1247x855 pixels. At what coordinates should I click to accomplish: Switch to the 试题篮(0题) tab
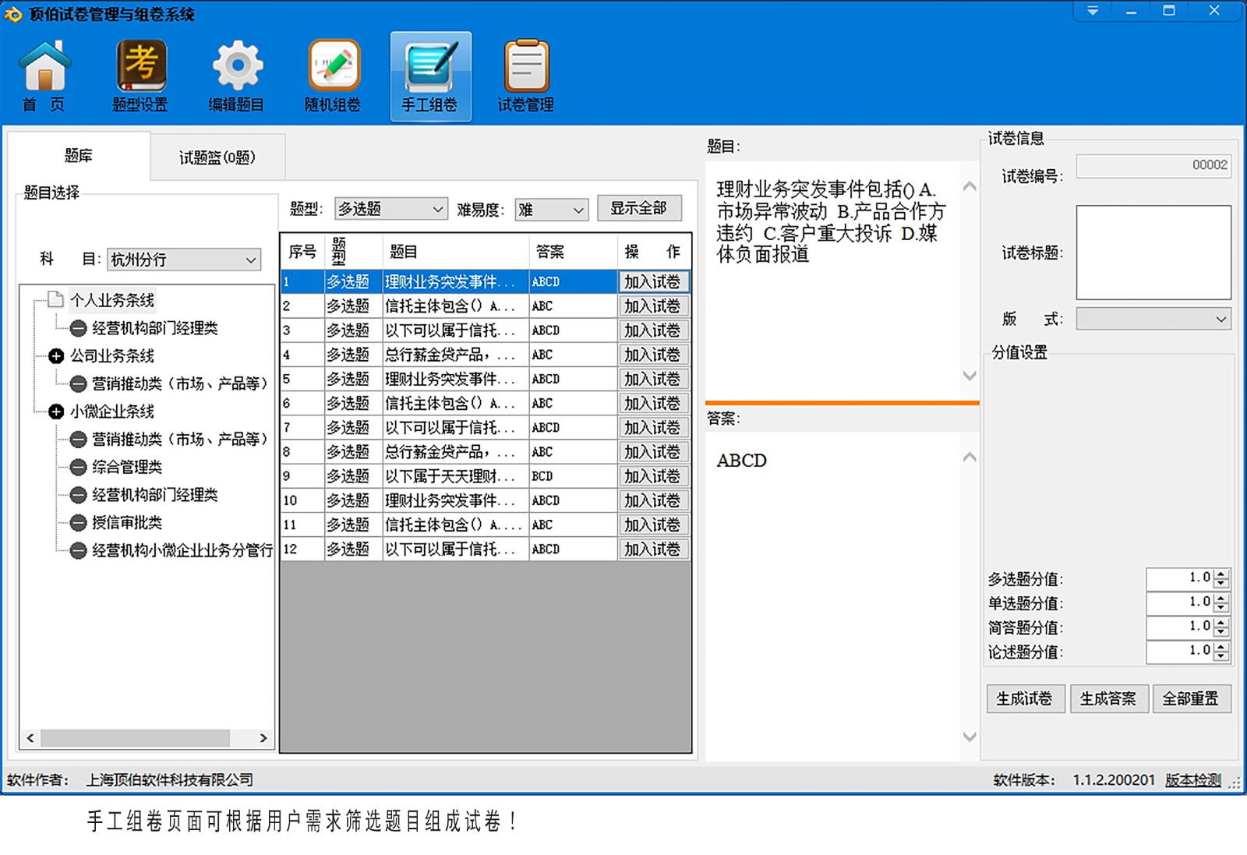click(217, 157)
